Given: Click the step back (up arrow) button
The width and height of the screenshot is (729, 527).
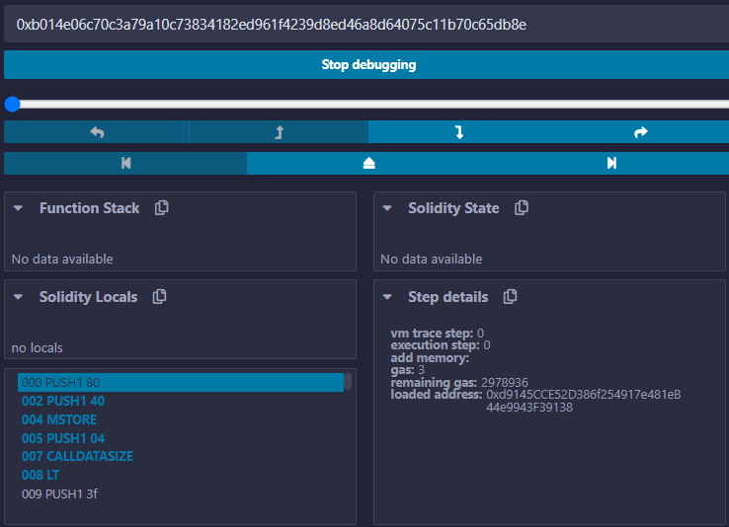Looking at the screenshot, I should click(x=279, y=132).
